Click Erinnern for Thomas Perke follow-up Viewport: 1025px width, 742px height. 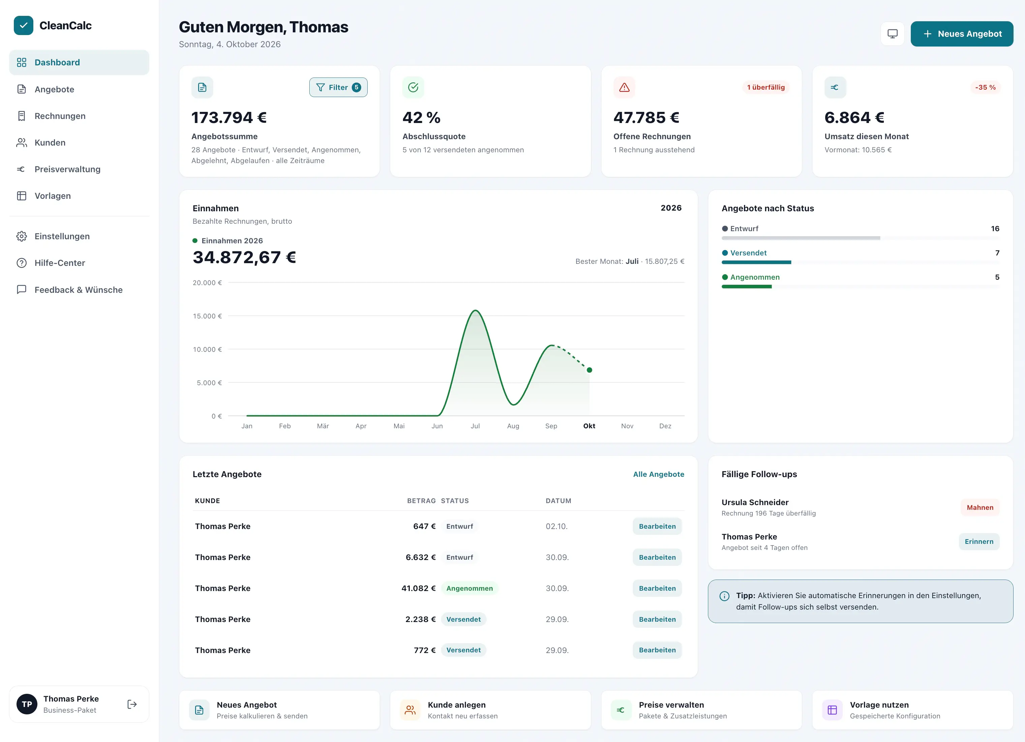(x=979, y=542)
